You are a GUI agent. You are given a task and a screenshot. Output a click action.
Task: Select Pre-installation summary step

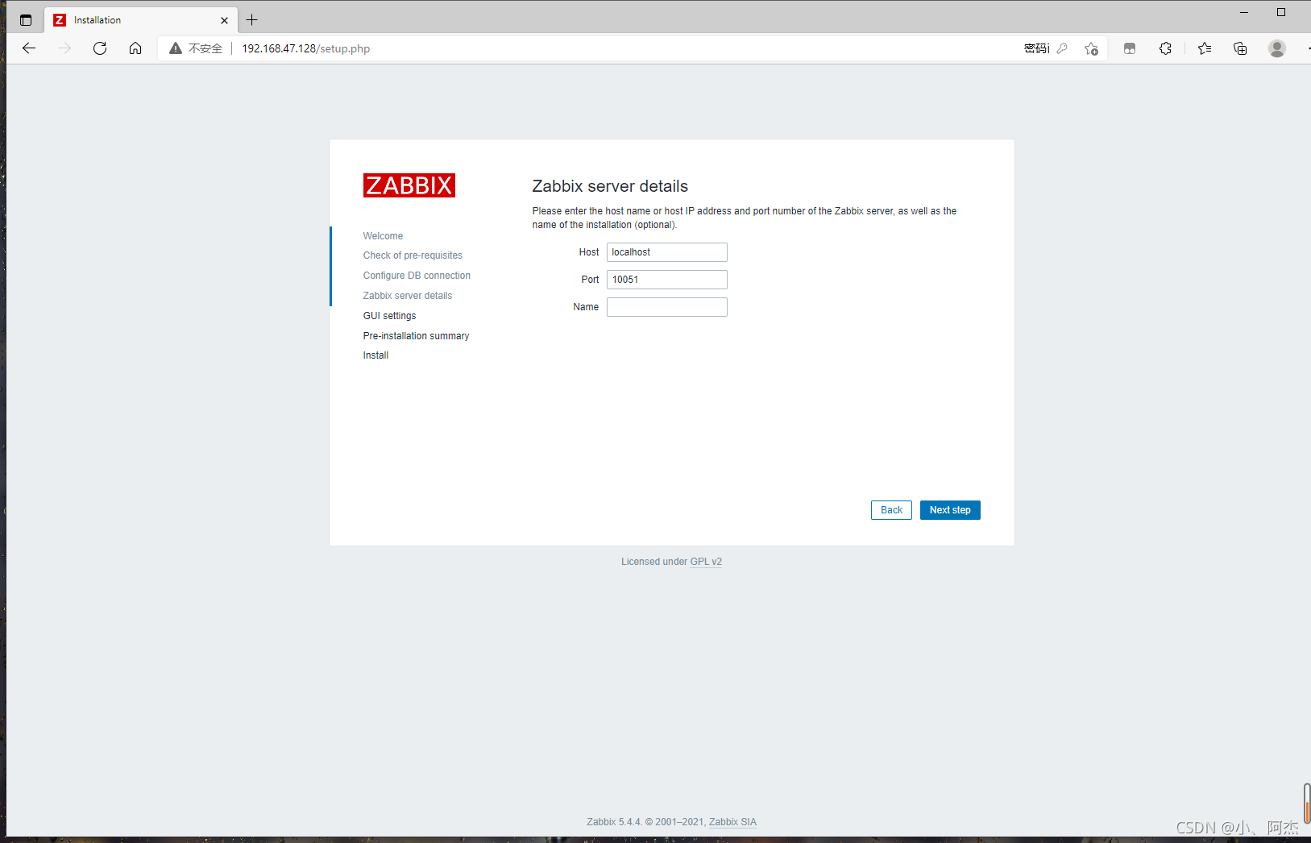(x=416, y=336)
